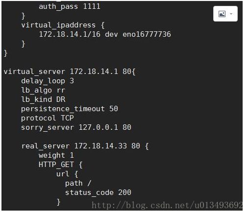Click the blog.csdn.net watermark URL
The width and height of the screenshot is (249, 215).
167,205
